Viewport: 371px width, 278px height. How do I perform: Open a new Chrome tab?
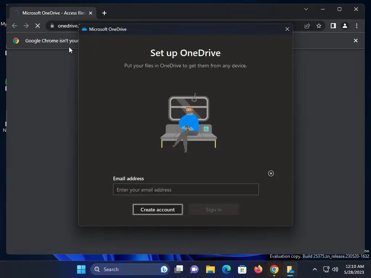click(104, 13)
